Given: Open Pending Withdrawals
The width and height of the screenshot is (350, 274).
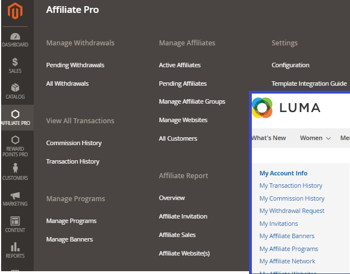Looking at the screenshot, I should [75, 65].
